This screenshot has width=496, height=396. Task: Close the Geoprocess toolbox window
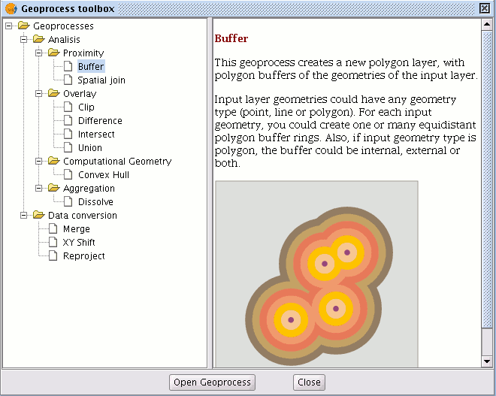484,8
